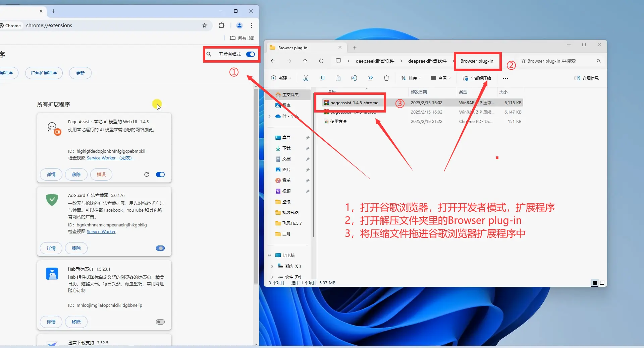Click the extensions page vertical scrollbar
This screenshot has width=644, height=348.
pyautogui.click(x=256, y=186)
